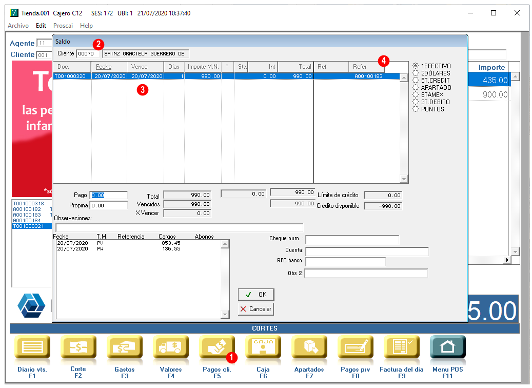This screenshot has height=388, width=532.
Task: Open Pagos cli. F5 icon
Action: pos(216,347)
